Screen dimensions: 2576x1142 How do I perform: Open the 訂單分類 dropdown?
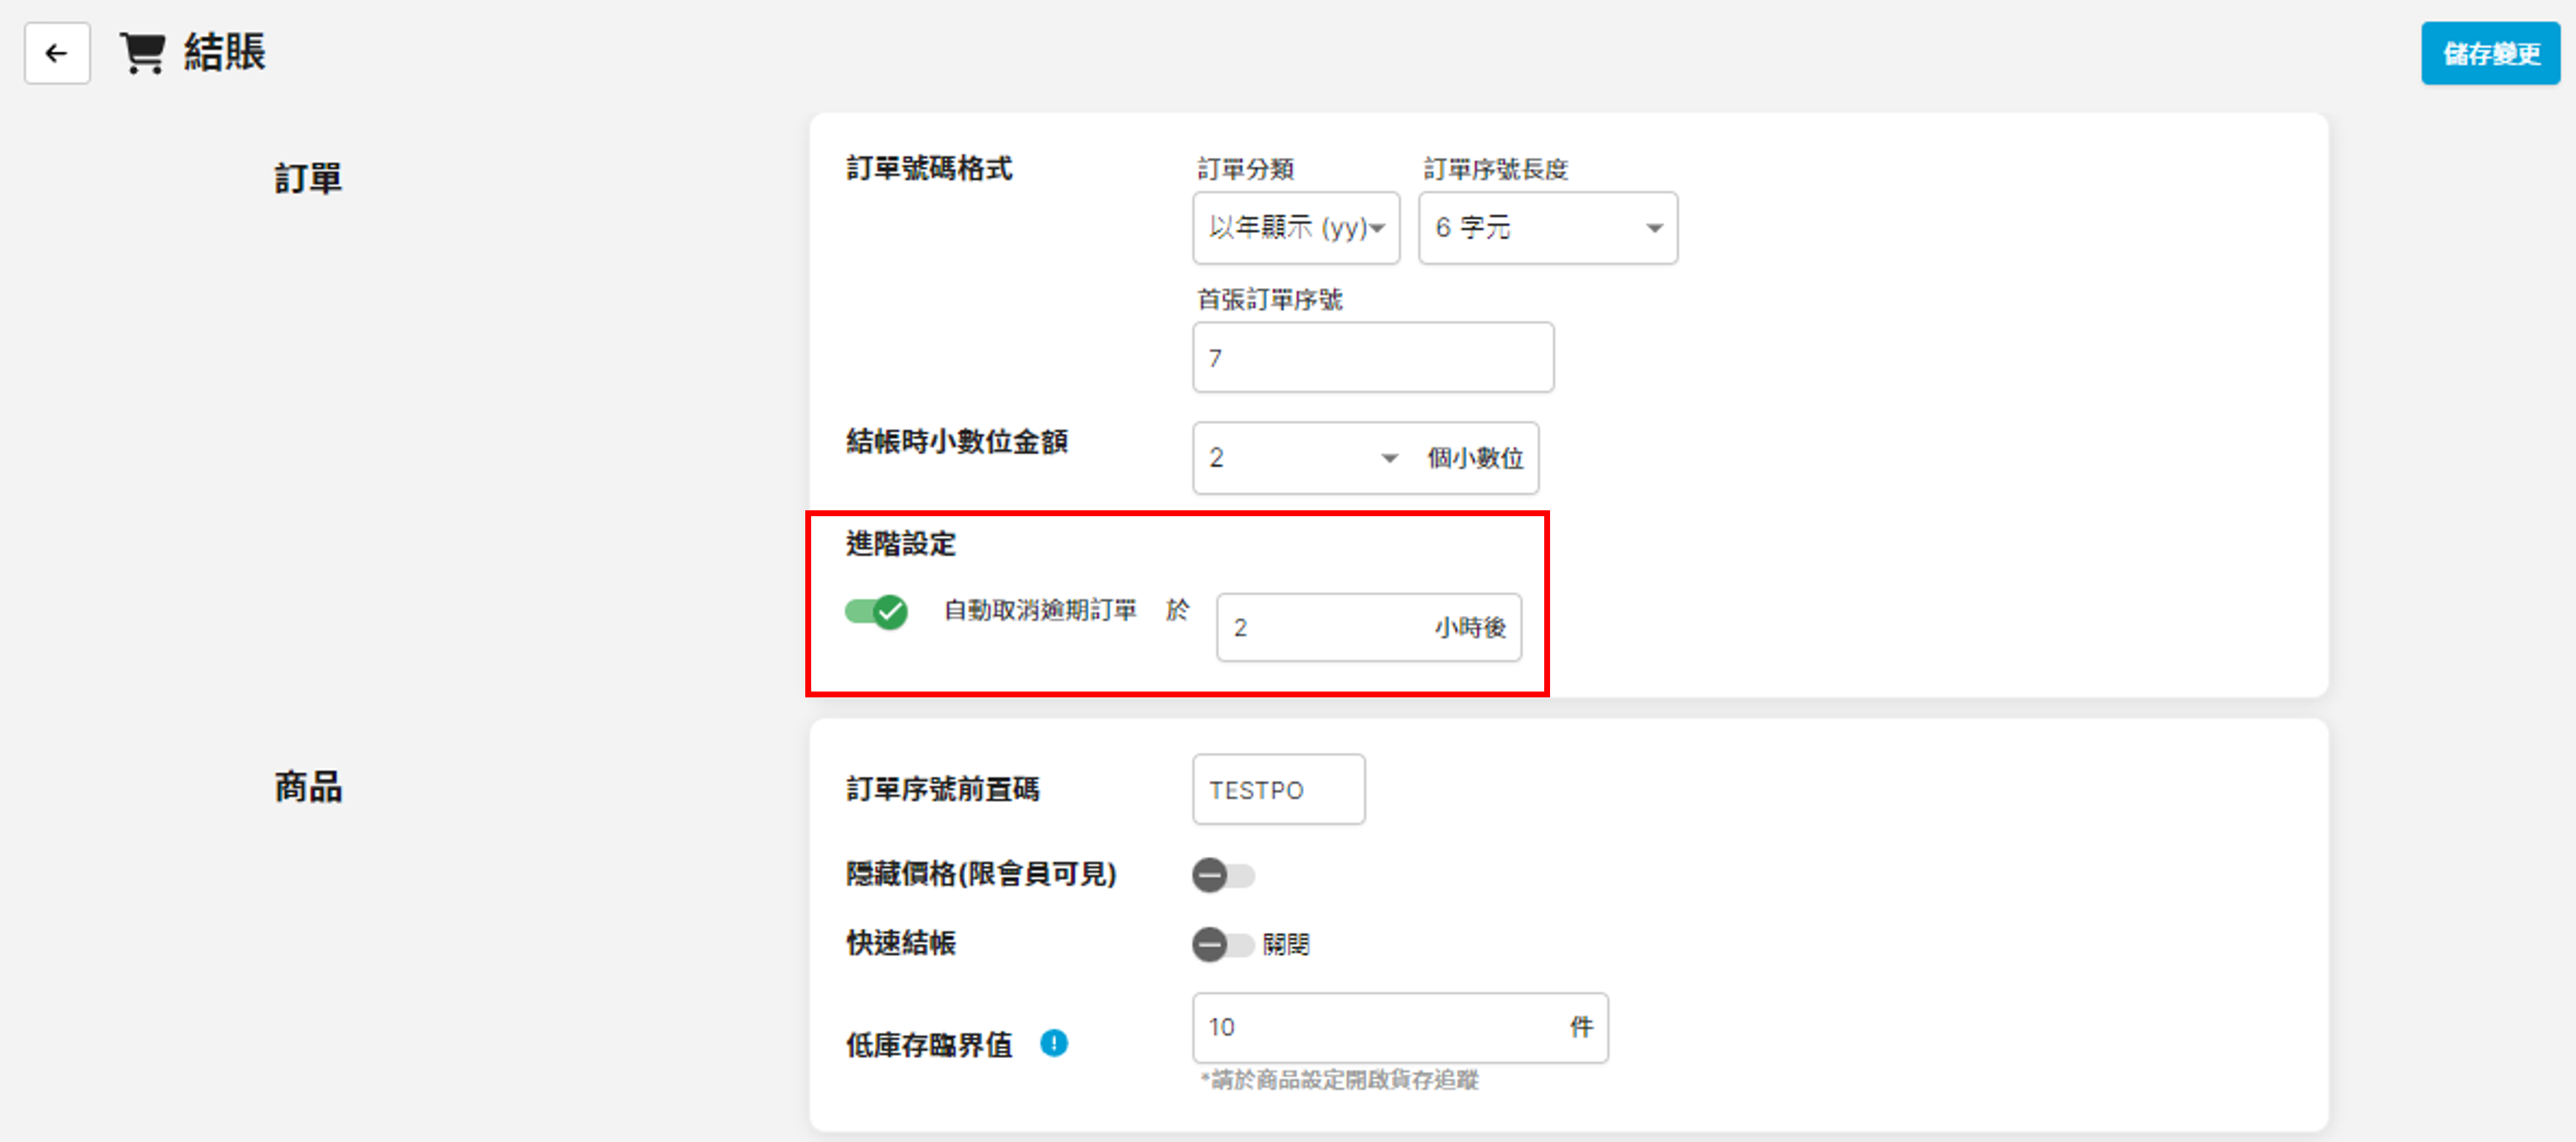point(1295,228)
